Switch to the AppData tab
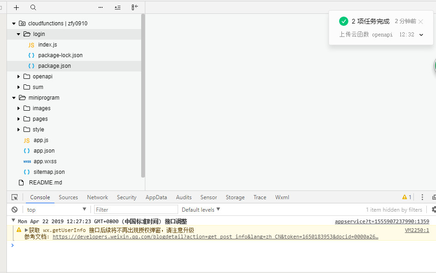Viewport: 436px width, 273px height. click(156, 197)
